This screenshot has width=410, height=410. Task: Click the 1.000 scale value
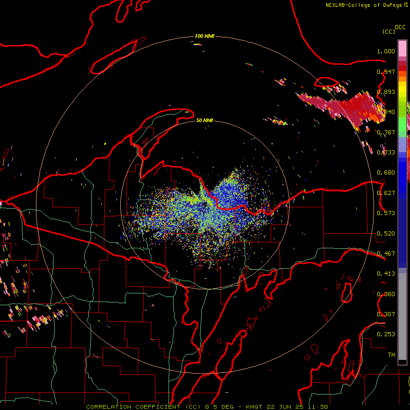tap(386, 51)
